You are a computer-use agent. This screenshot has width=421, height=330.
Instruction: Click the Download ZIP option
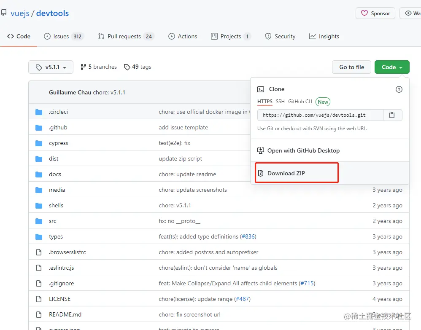click(x=286, y=173)
